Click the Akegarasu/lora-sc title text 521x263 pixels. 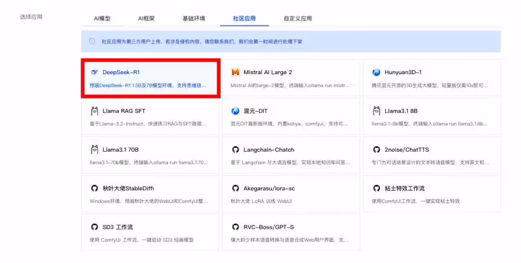click(269, 188)
